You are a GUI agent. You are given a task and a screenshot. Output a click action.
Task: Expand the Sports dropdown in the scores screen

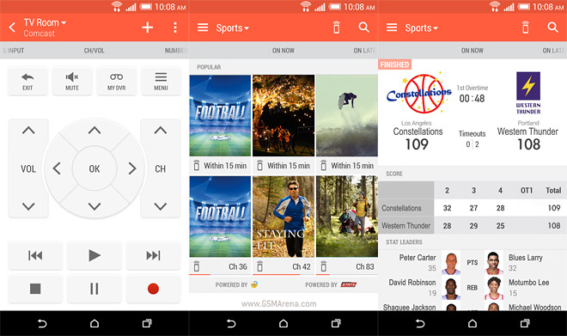[x=421, y=27]
